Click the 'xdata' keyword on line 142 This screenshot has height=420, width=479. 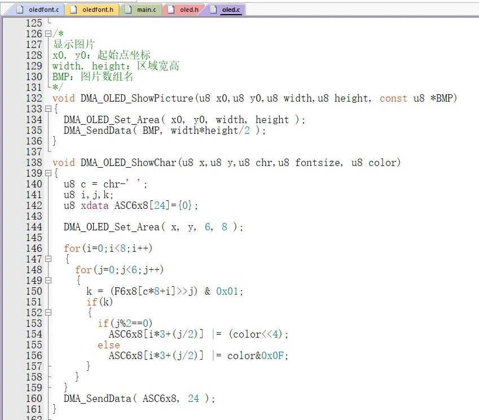(x=95, y=205)
